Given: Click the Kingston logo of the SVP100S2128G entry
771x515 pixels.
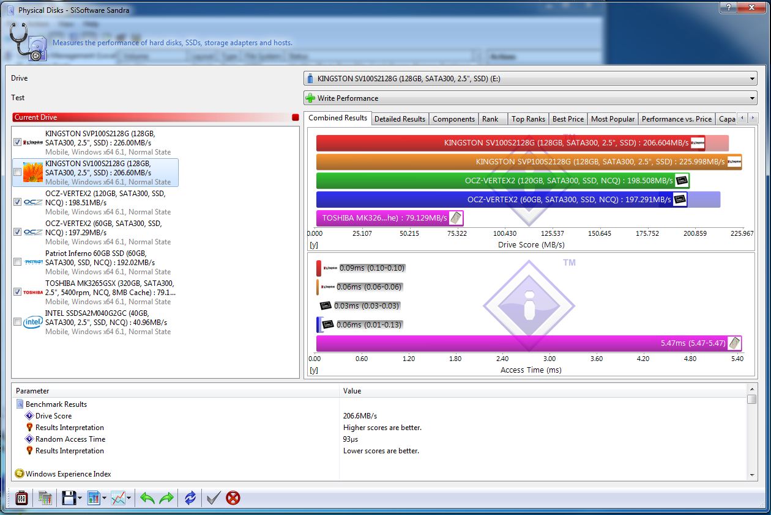Looking at the screenshot, I should 33,142.
